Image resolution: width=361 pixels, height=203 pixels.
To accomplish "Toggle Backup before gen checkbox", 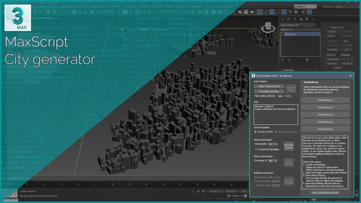I will tap(276, 132).
